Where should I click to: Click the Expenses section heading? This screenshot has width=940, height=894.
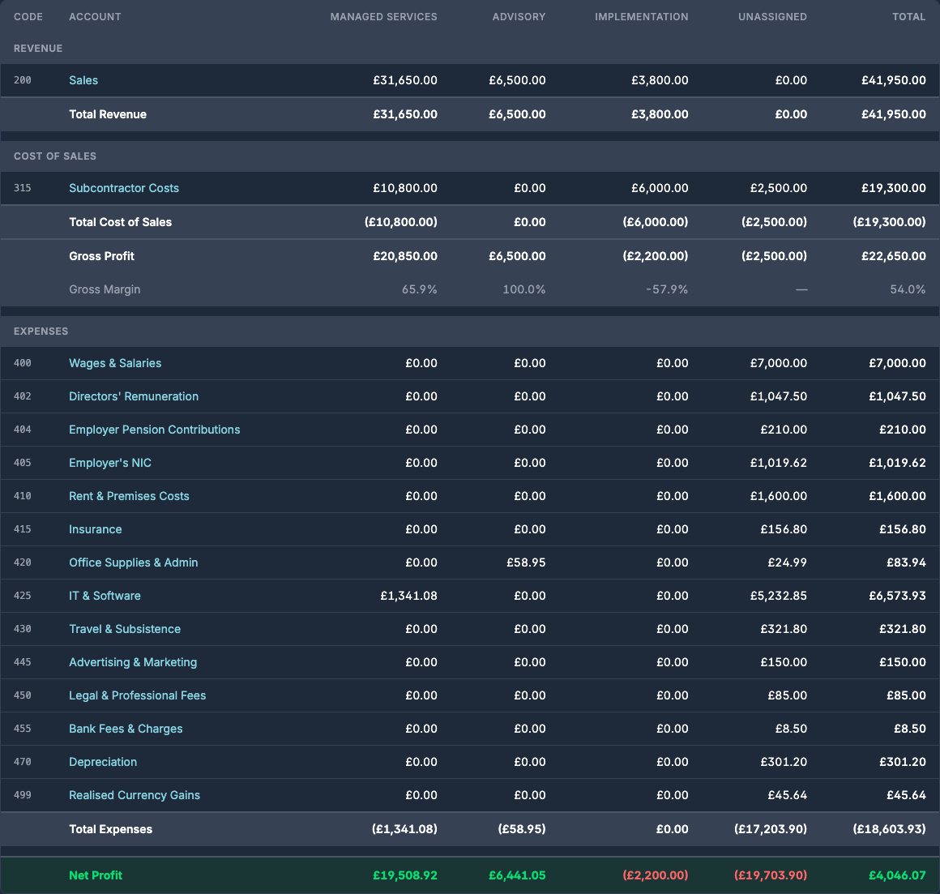tap(41, 332)
